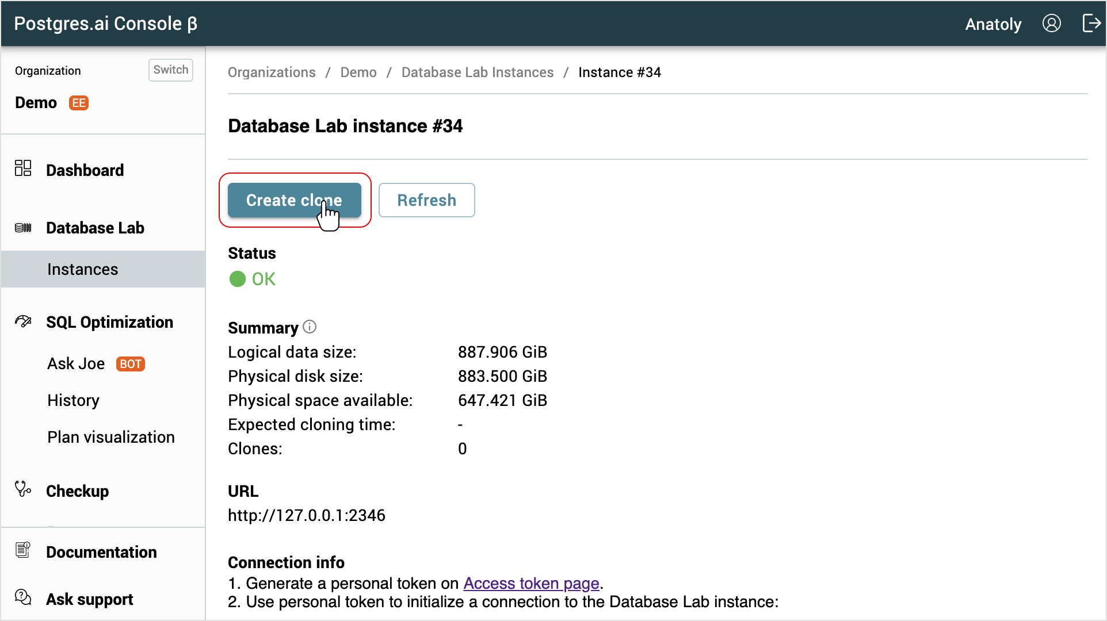Click the Database Lab instance #34 heading
Image resolution: width=1107 pixels, height=621 pixels.
pyautogui.click(x=345, y=126)
